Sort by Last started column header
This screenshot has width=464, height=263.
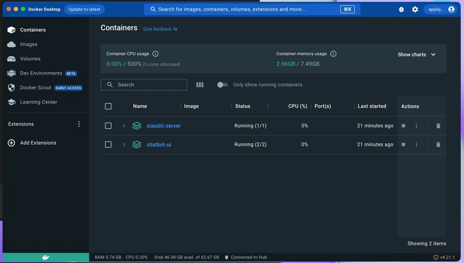[x=372, y=106]
